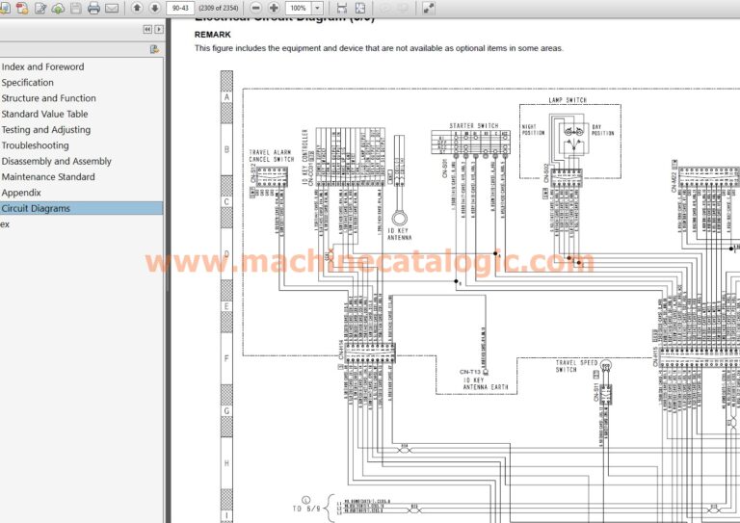Go to next page with down arrow

(155, 8)
